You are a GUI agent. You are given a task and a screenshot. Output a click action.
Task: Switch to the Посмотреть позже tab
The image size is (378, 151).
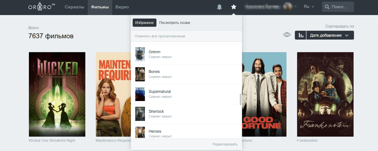(175, 23)
